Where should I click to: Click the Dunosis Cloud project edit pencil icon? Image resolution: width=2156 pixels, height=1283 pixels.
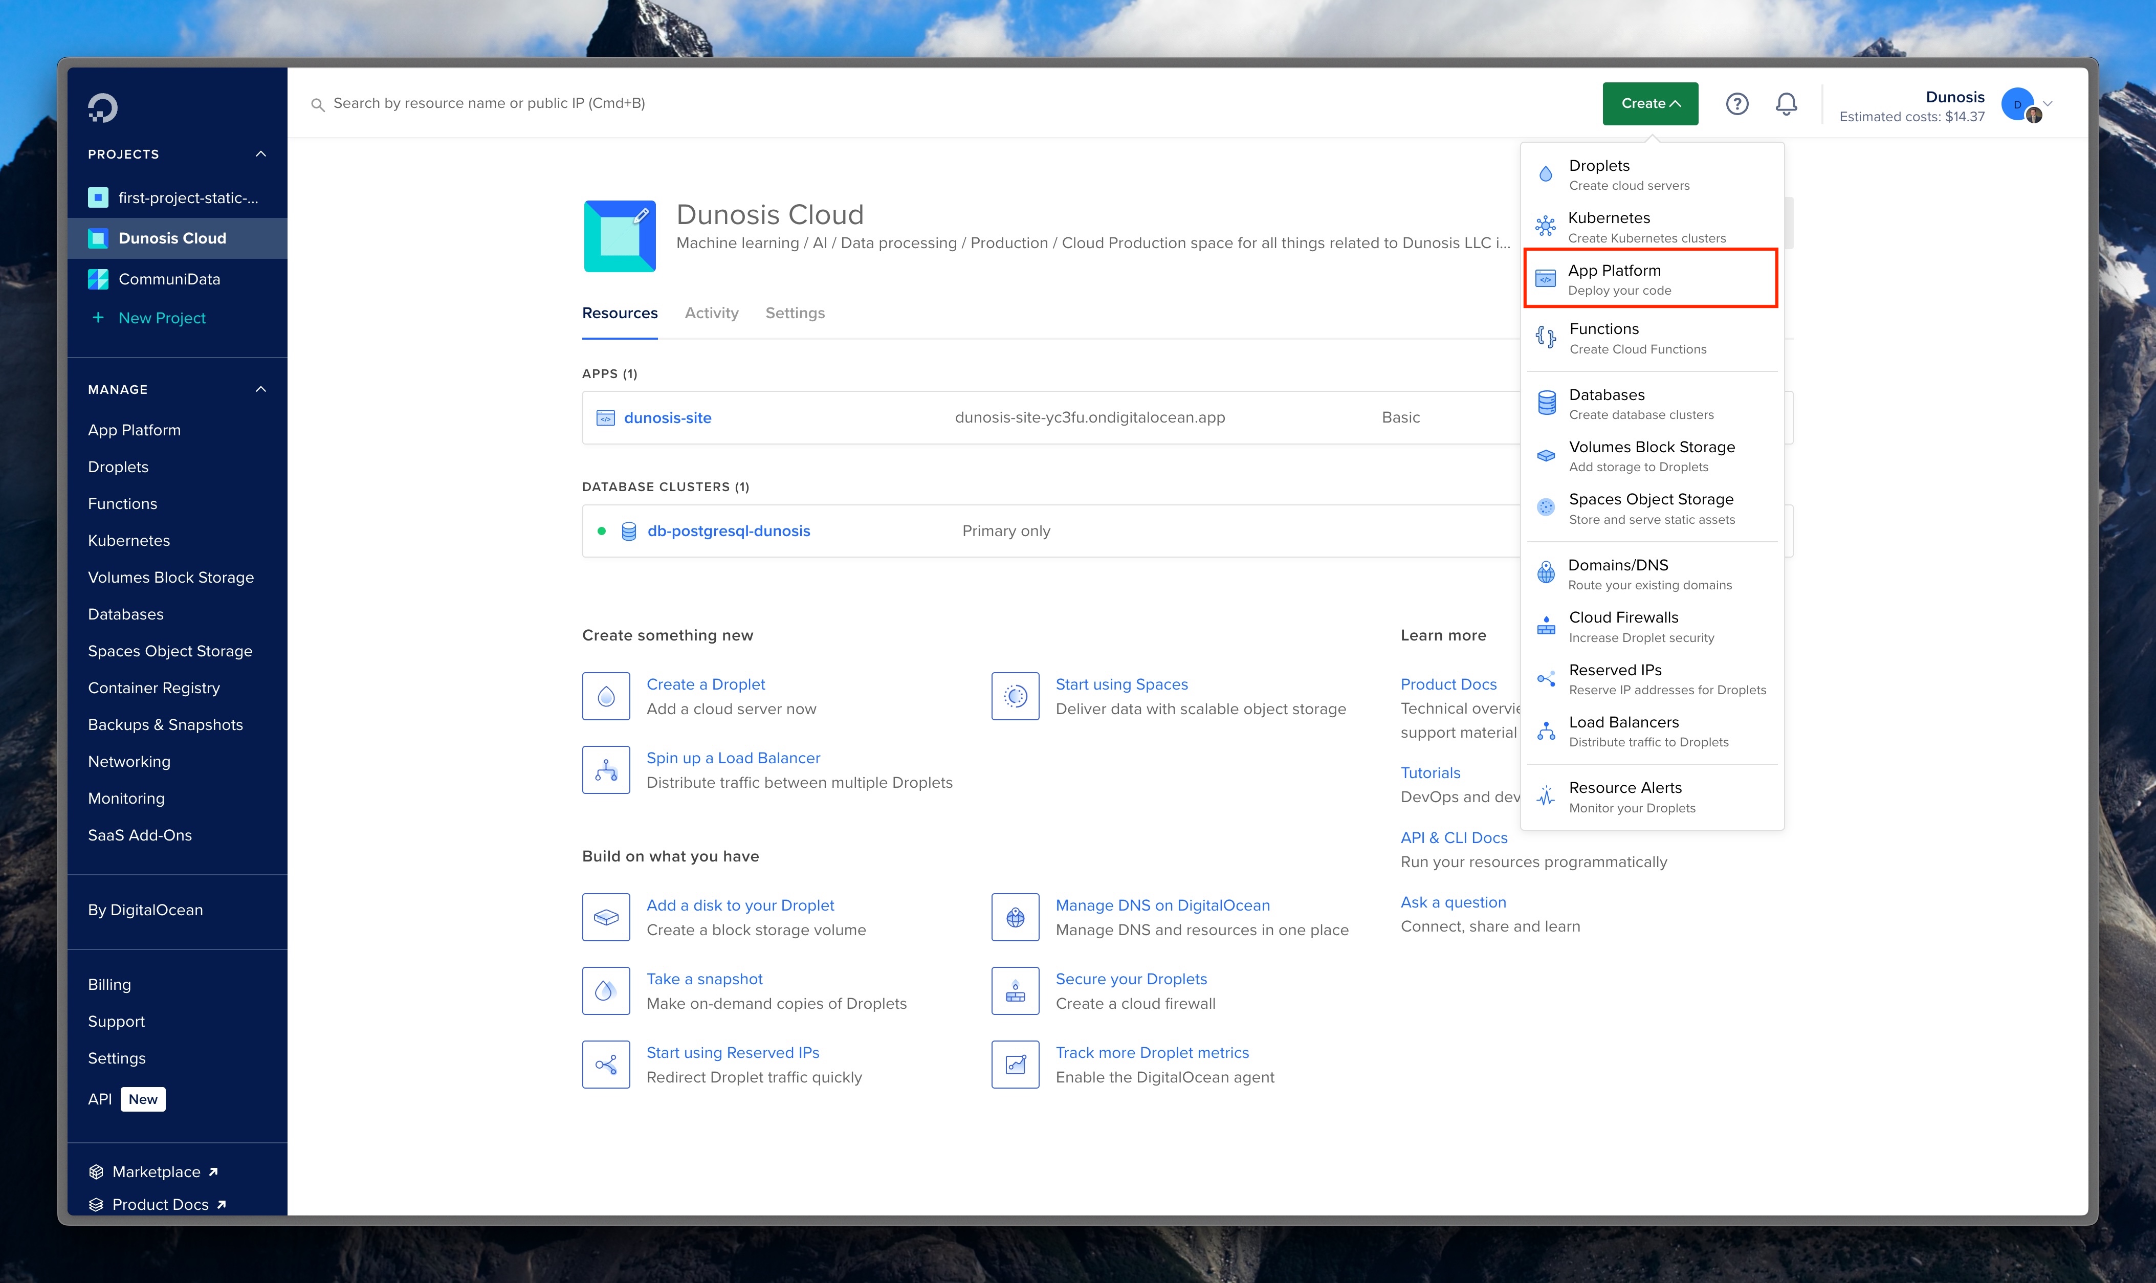(x=642, y=214)
